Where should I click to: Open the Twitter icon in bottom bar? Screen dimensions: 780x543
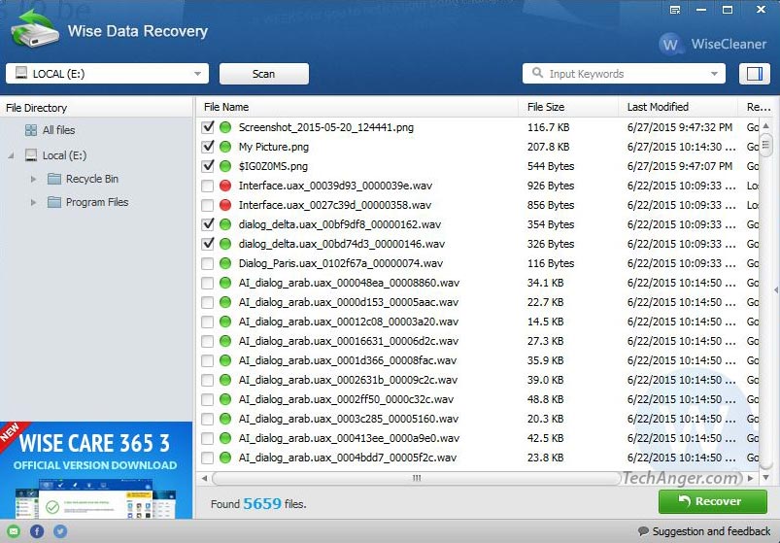coord(60,531)
